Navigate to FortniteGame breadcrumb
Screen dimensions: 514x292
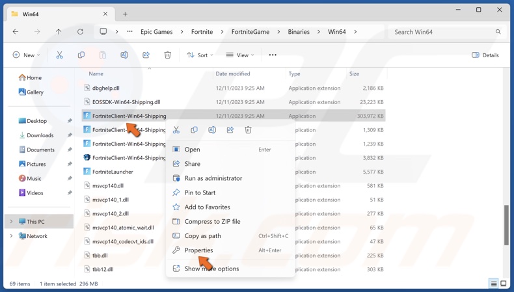coord(250,32)
